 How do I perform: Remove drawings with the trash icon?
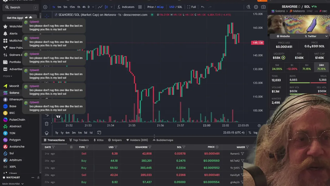47,124
